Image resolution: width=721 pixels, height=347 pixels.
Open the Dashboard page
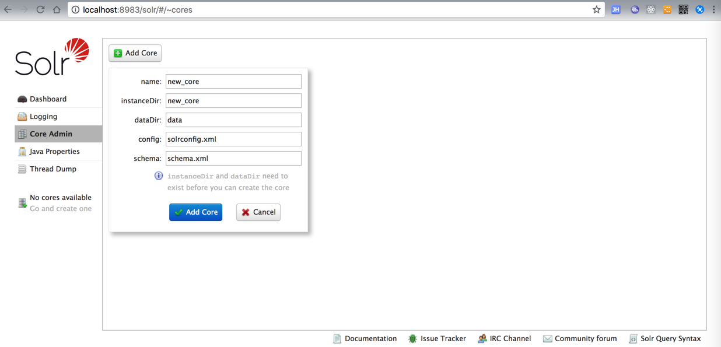click(x=48, y=99)
